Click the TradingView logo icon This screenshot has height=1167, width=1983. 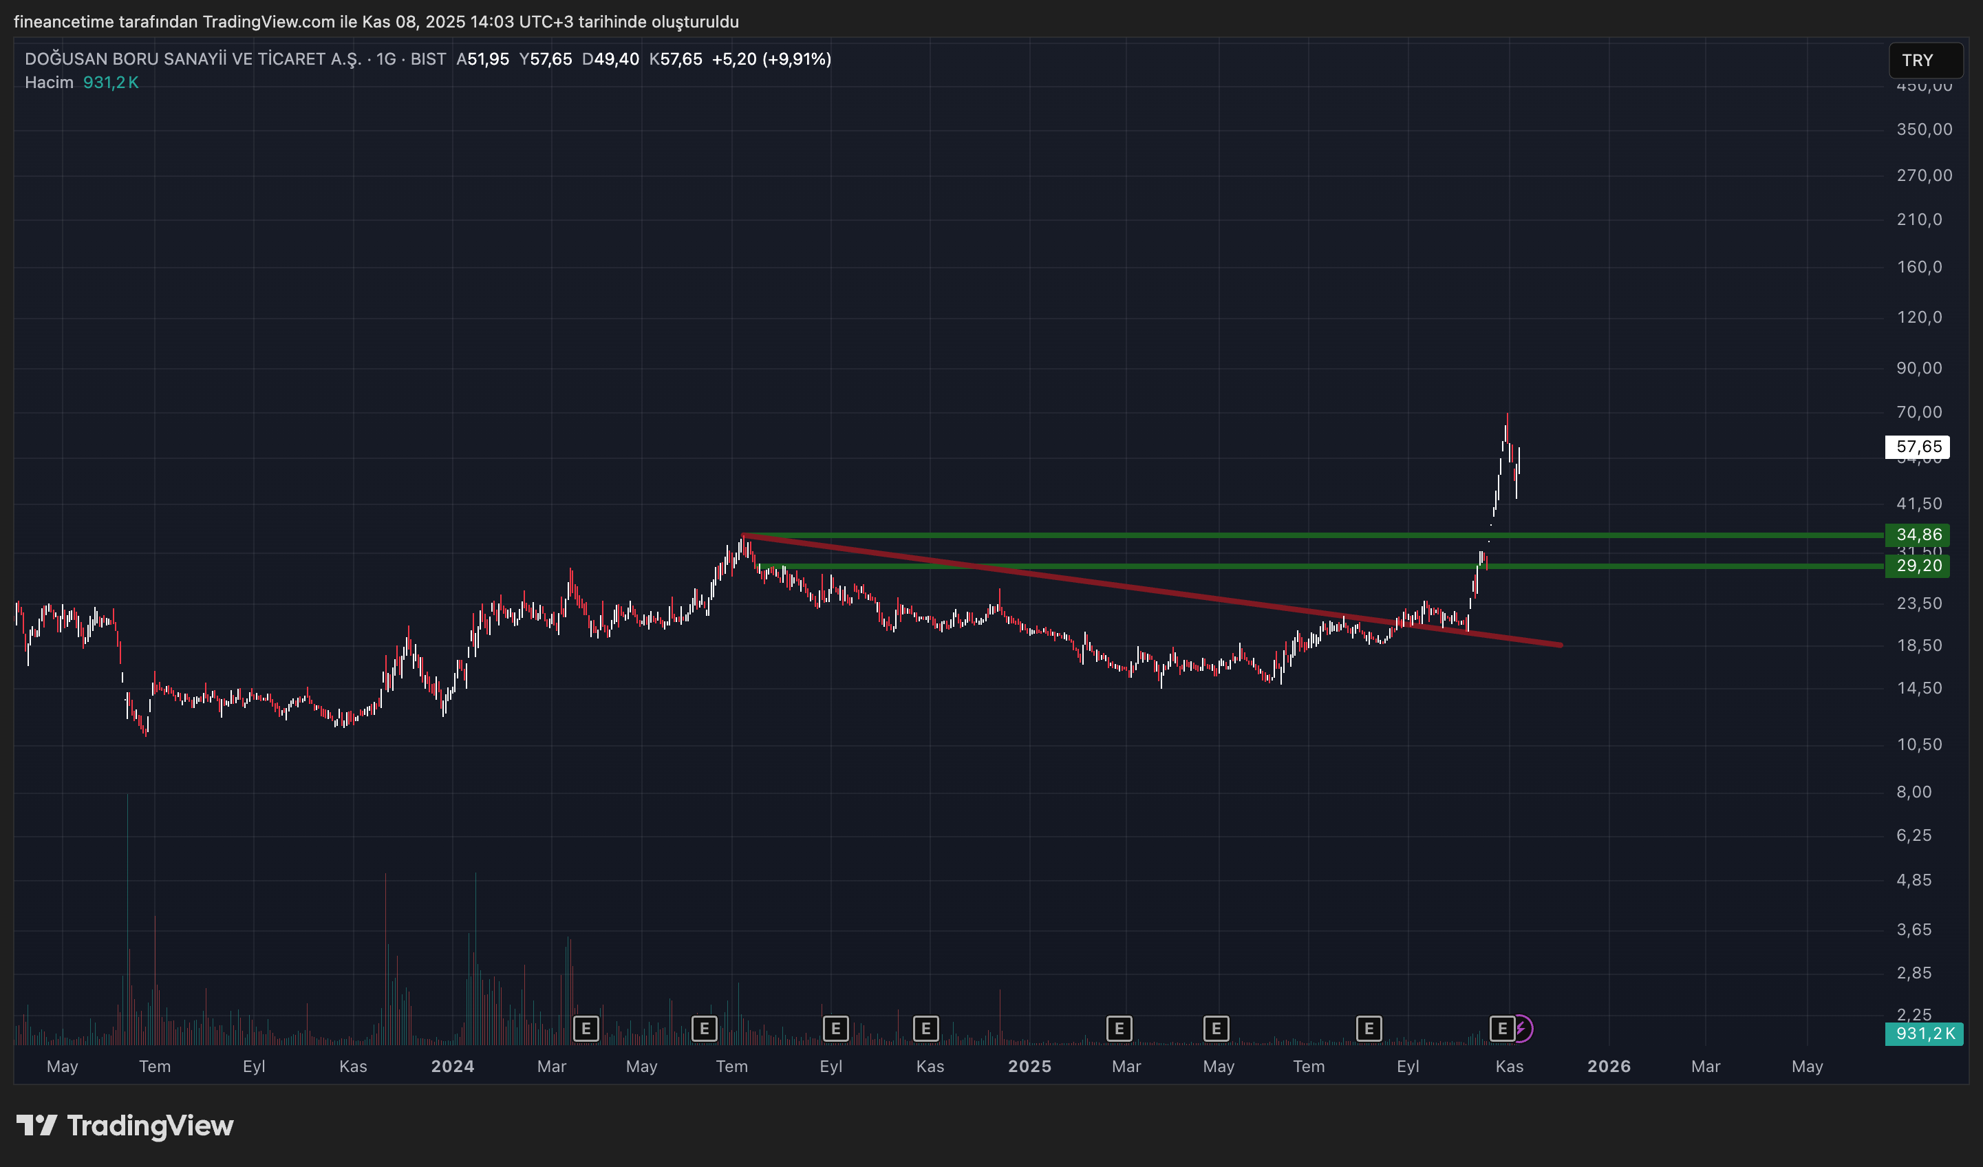(36, 1125)
